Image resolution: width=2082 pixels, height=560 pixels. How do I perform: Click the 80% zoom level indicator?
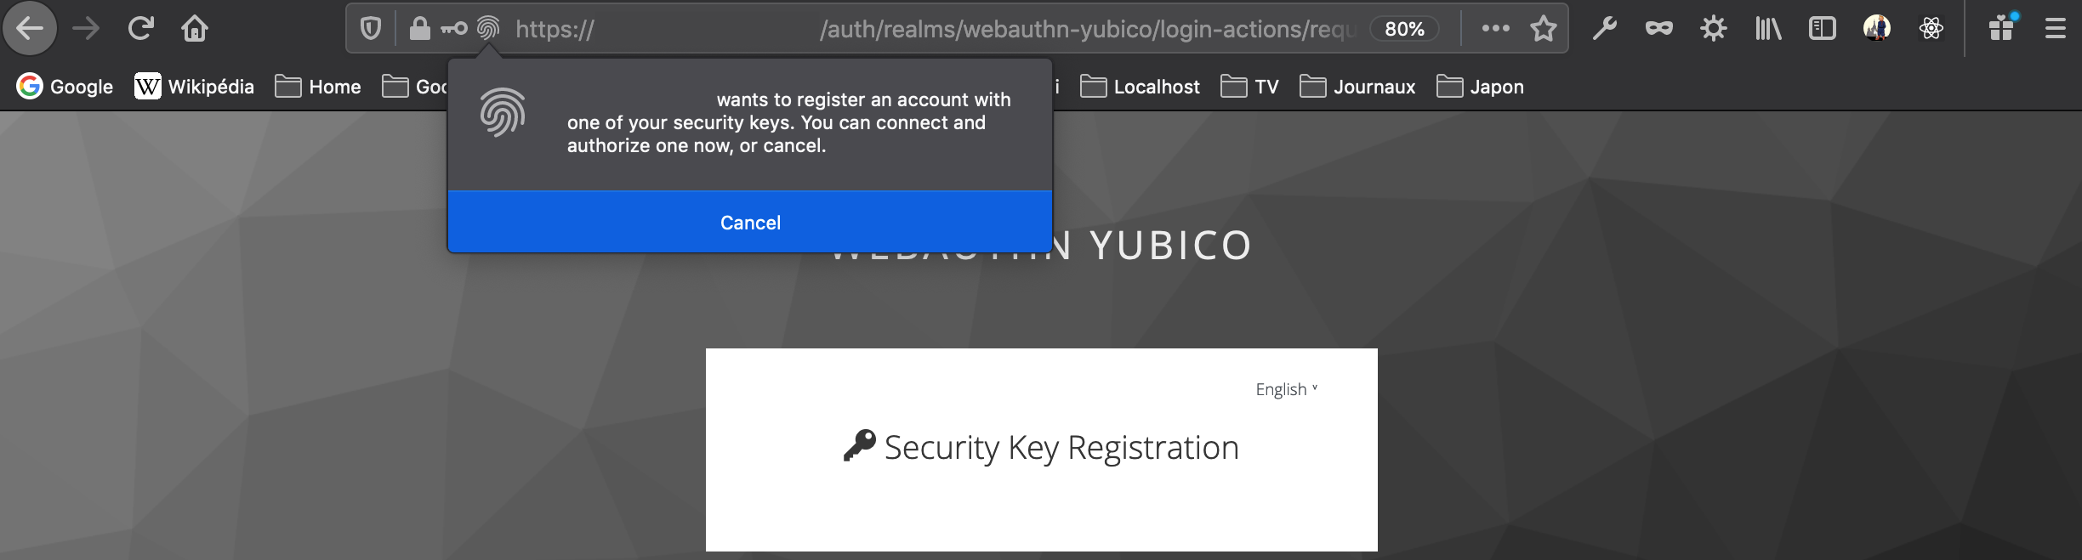(x=1404, y=28)
